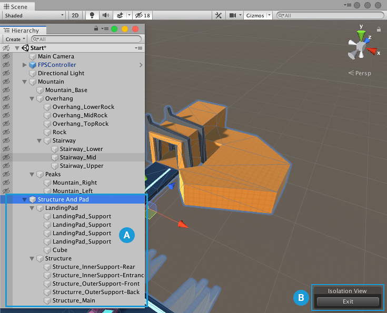Select Stairway_Lower object
The image size is (387, 313).
tap(81, 149)
